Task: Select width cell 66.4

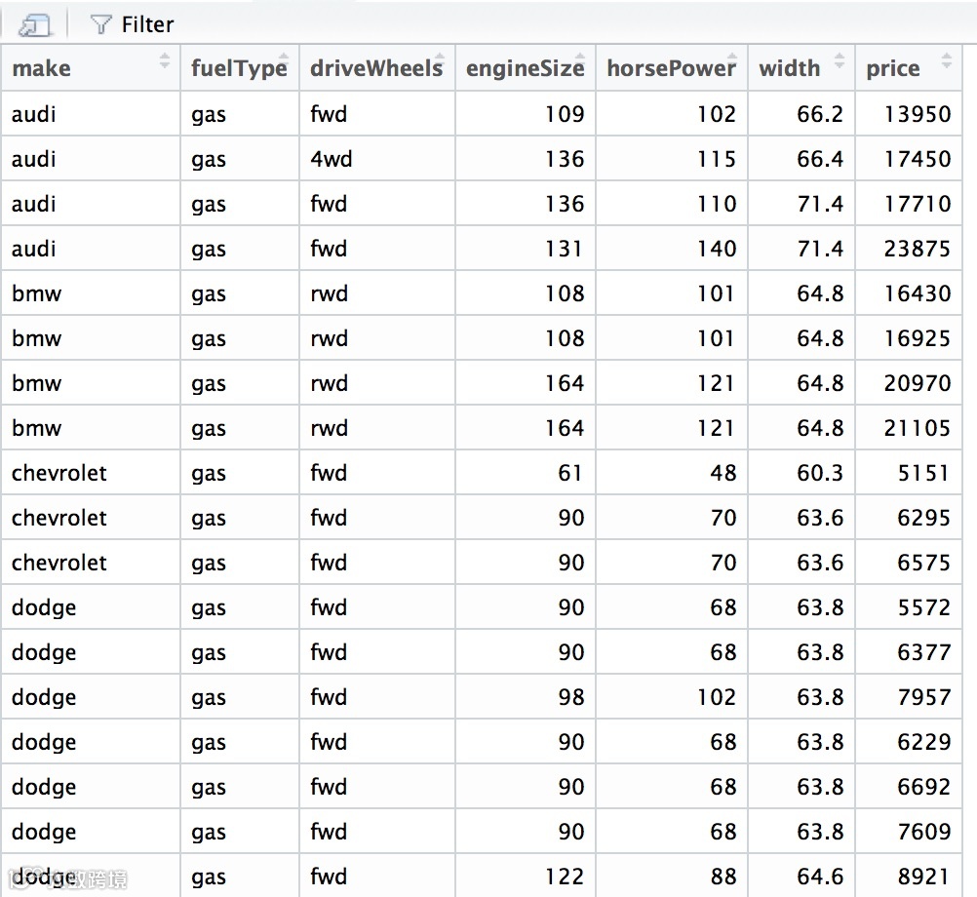Action: [x=801, y=159]
